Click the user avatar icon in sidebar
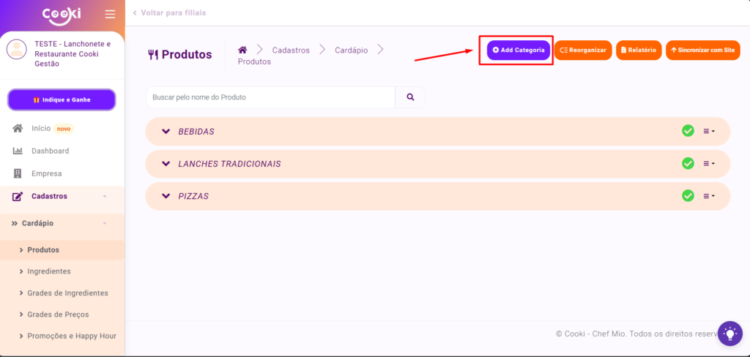 coord(16,50)
